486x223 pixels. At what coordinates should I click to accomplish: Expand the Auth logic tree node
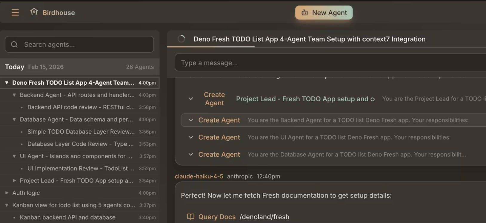pyautogui.click(x=7, y=193)
